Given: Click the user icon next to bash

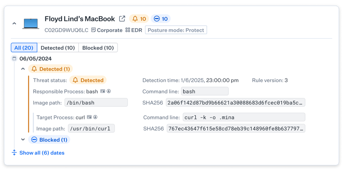Looking at the screenshot, I should [x=109, y=92].
